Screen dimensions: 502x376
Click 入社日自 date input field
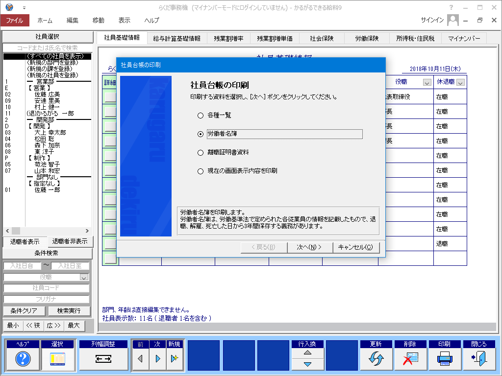coord(22,266)
